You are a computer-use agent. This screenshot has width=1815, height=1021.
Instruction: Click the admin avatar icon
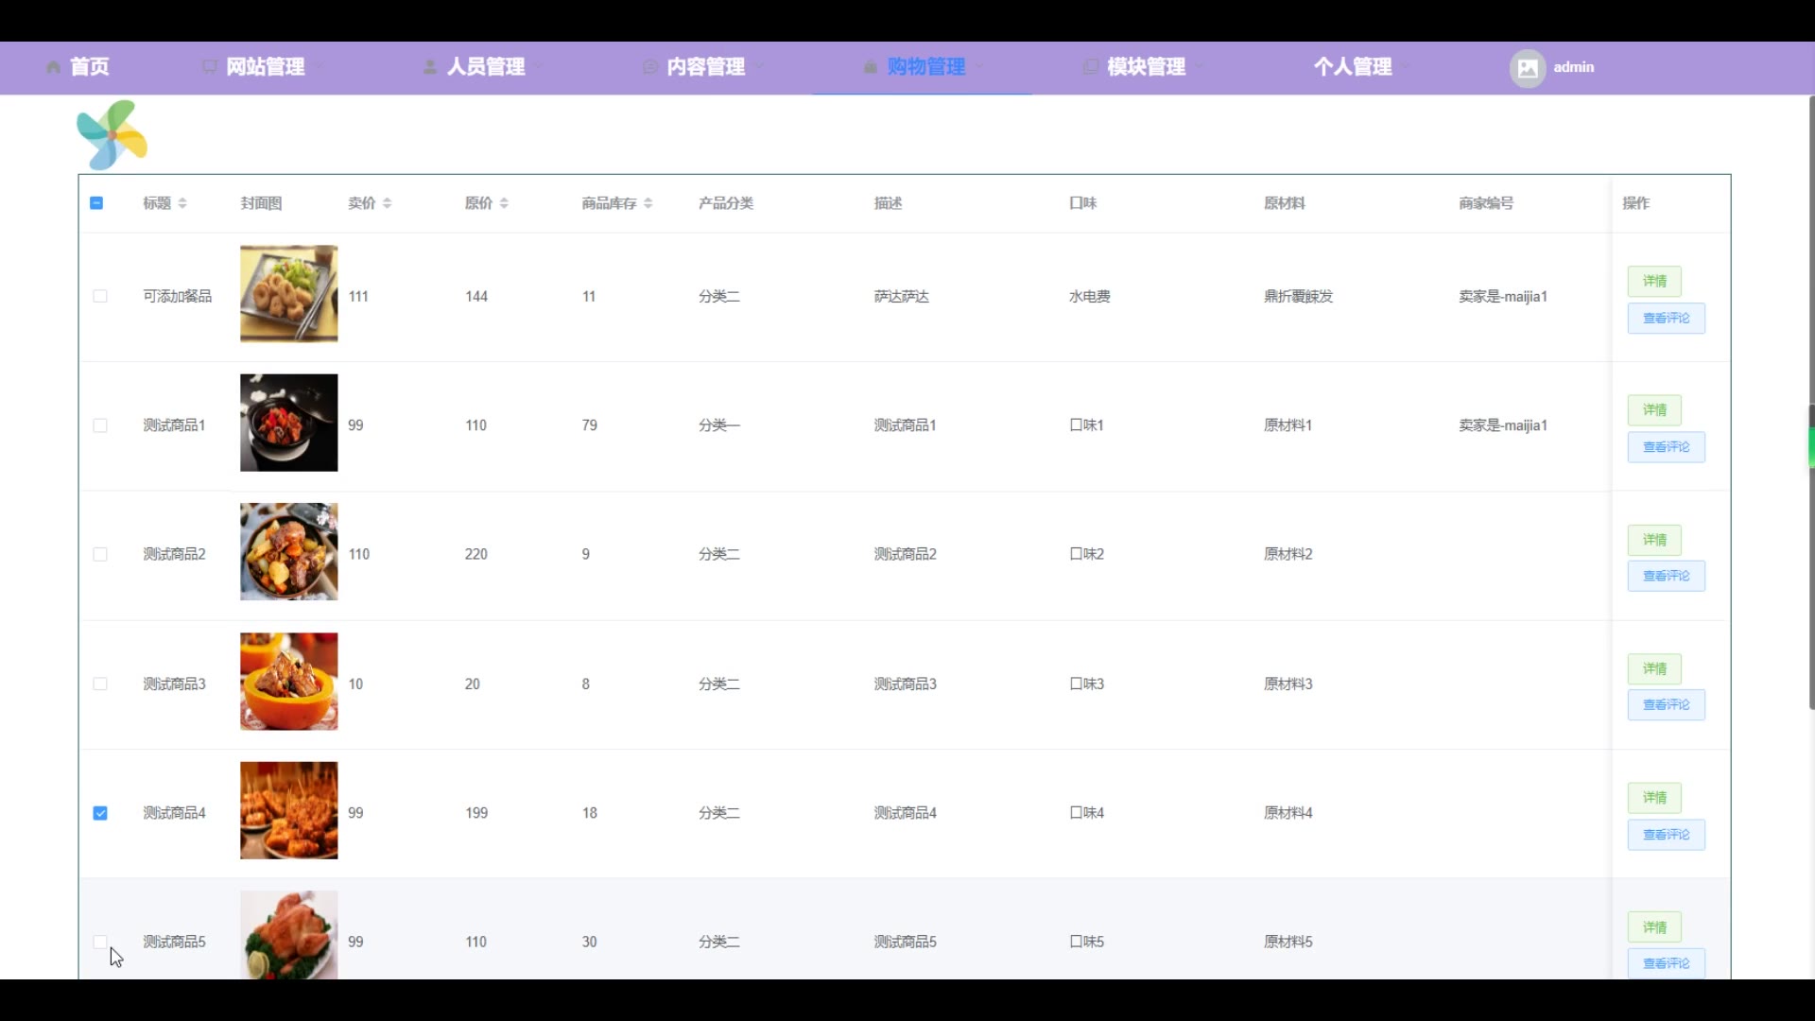[1527, 68]
